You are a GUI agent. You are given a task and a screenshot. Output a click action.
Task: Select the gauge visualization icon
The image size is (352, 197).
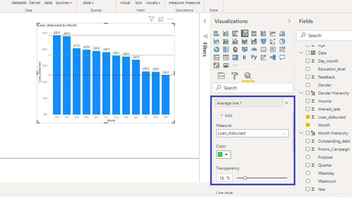(x=254, y=49)
